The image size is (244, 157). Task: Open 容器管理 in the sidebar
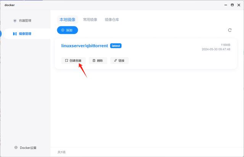pos(22,21)
